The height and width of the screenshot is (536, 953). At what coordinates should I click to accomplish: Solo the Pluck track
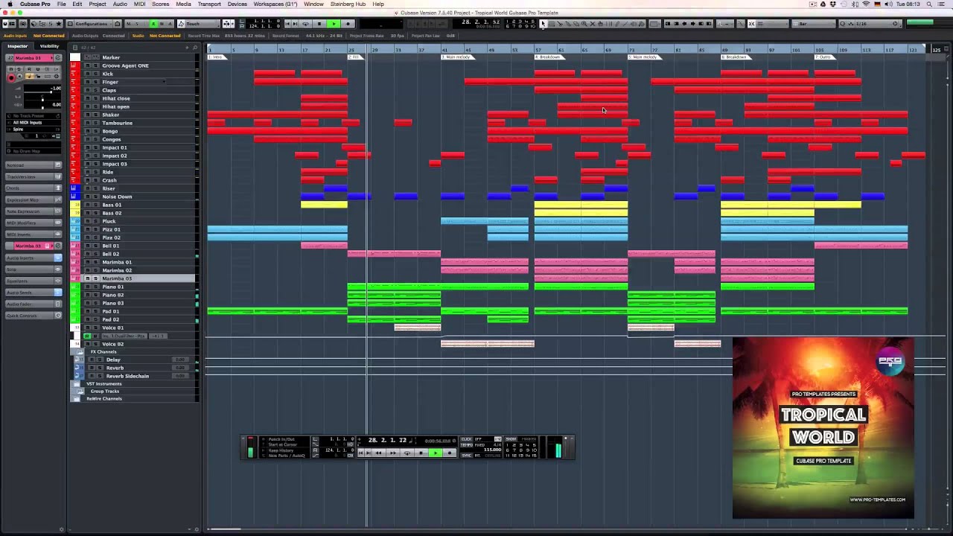(95, 221)
